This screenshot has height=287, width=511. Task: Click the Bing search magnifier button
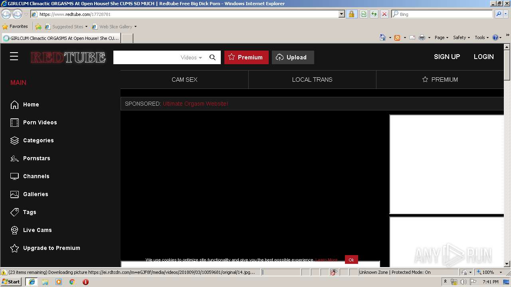tap(498, 14)
